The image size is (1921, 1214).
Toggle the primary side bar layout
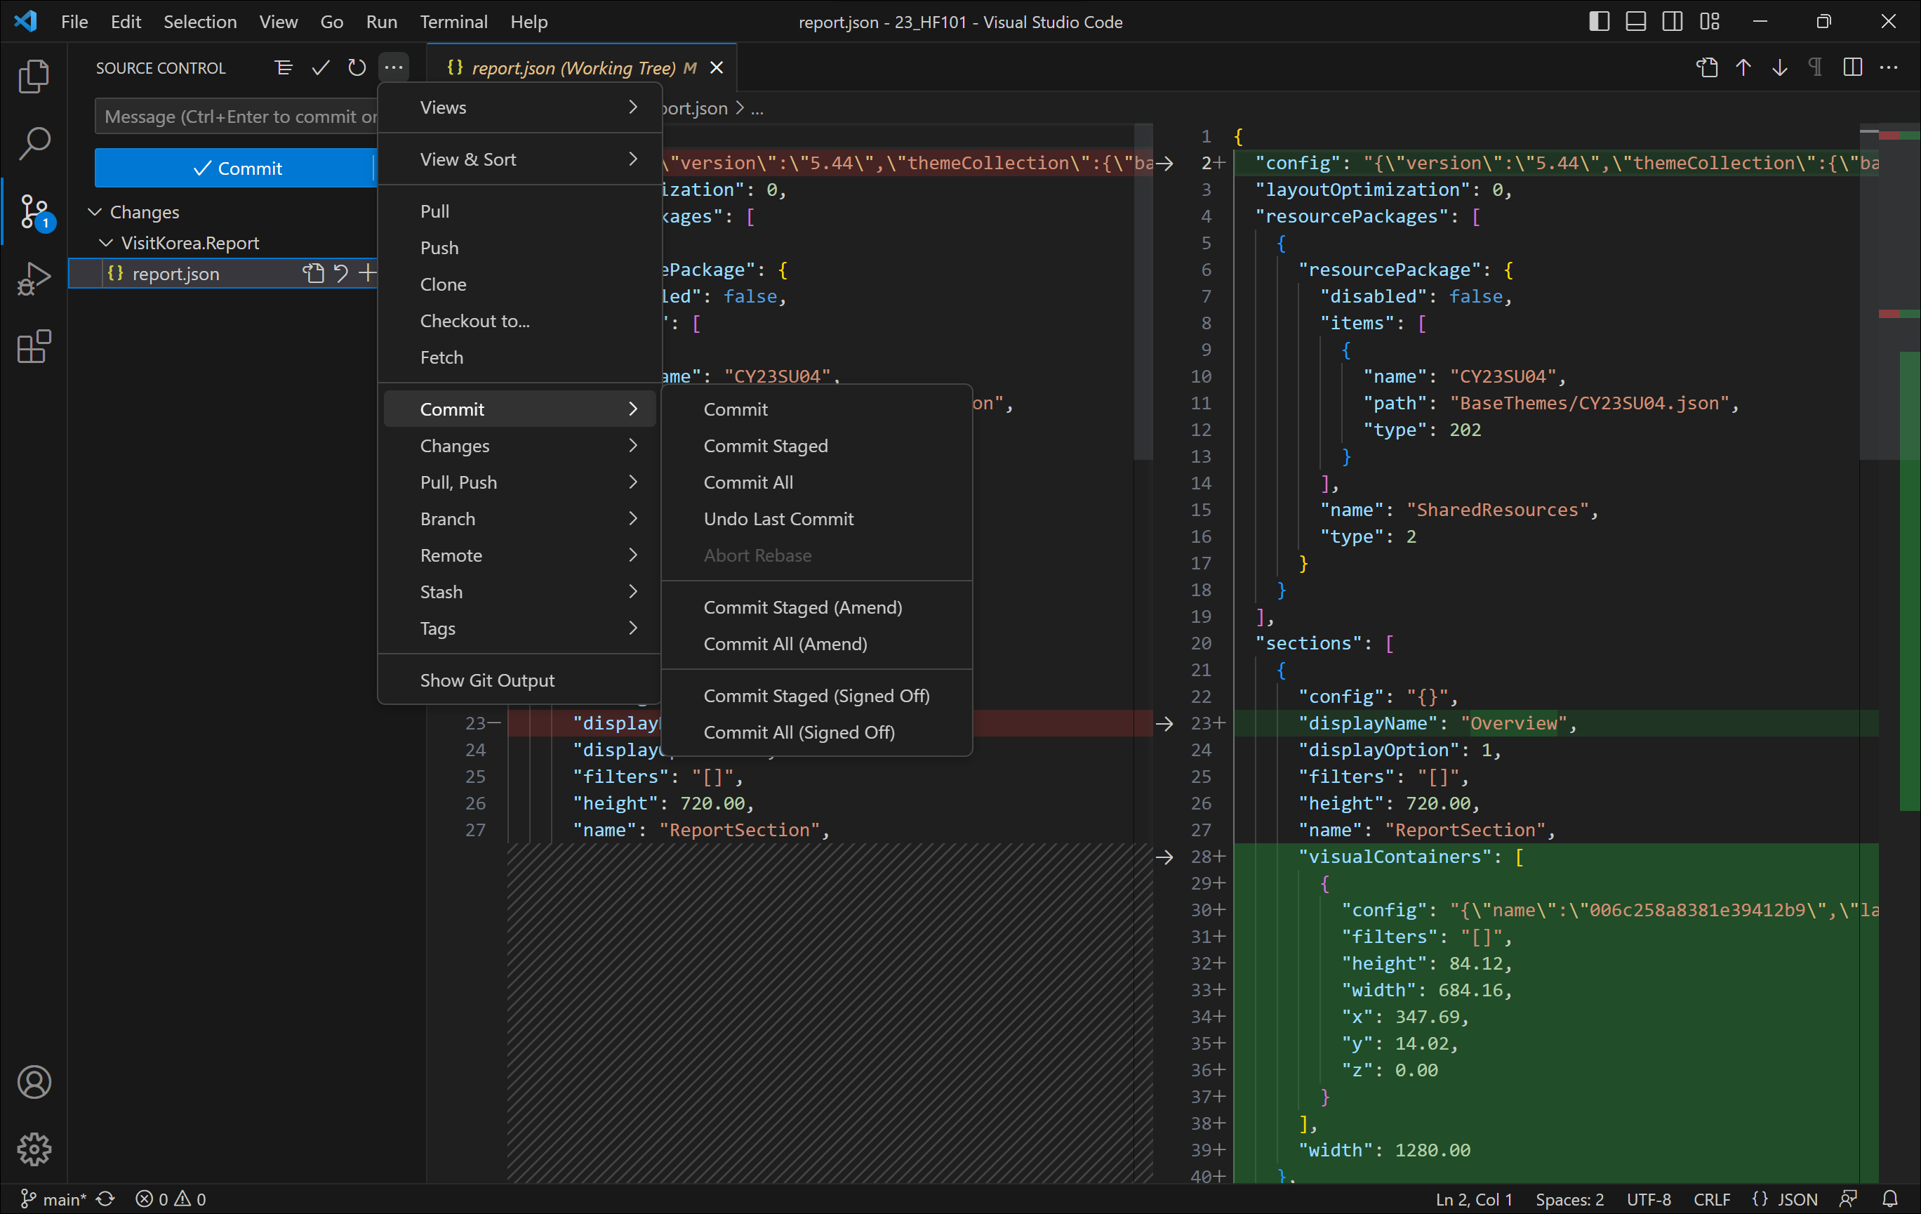click(x=1599, y=22)
